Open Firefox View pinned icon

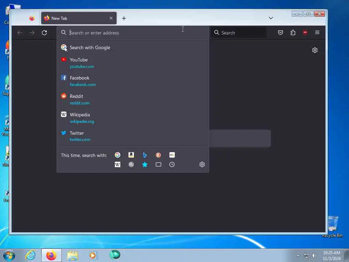pos(32,18)
